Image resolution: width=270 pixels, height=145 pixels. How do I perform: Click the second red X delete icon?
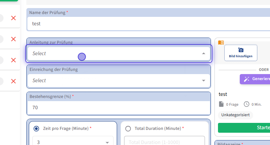click(x=13, y=39)
